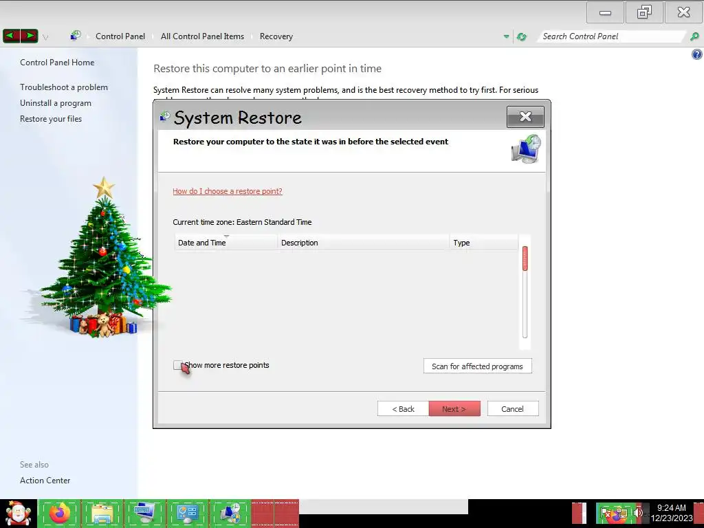Focus the Search Control Panel field
This screenshot has width=704, height=528.
[x=611, y=36]
